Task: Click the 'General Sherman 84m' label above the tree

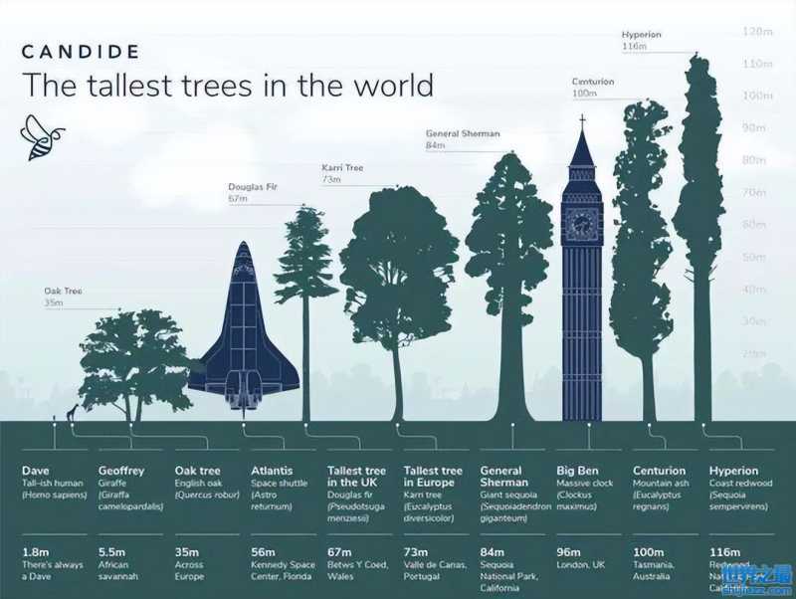Action: [x=462, y=139]
